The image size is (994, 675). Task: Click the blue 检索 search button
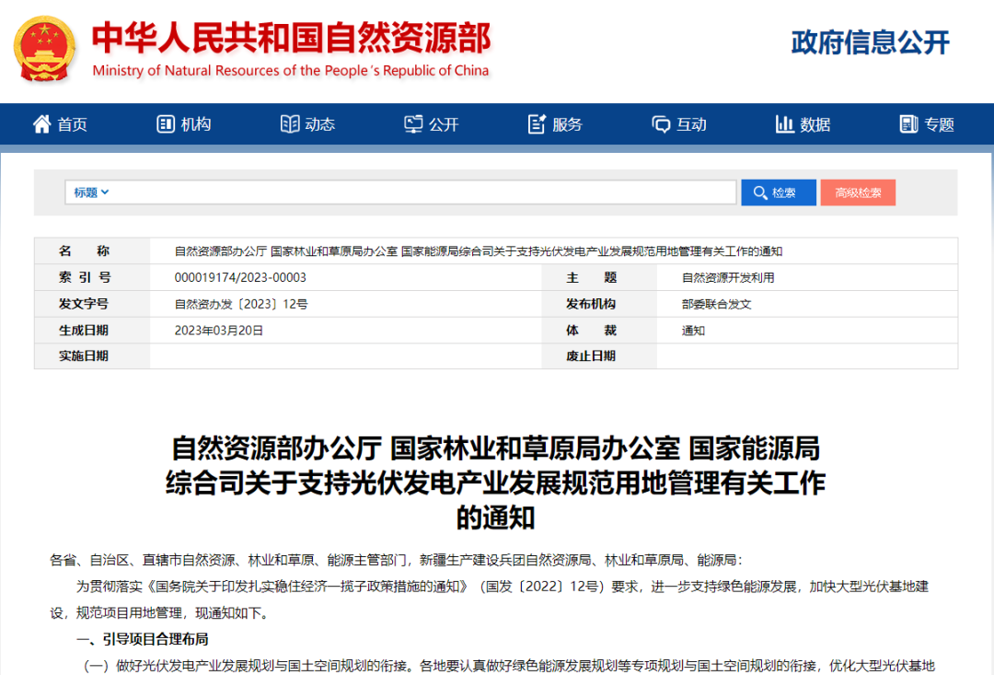(x=779, y=192)
